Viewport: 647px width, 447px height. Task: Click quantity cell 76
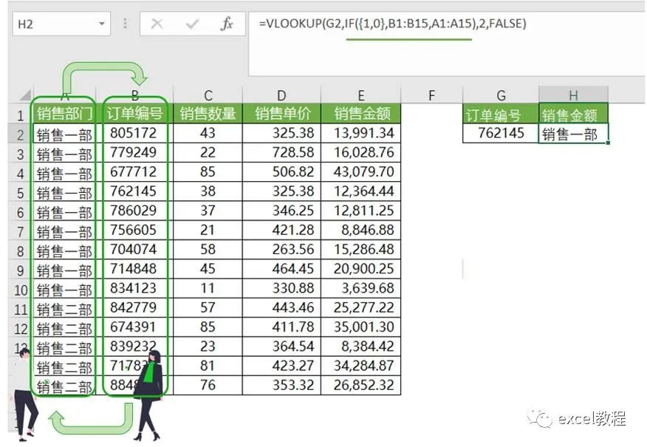pyautogui.click(x=208, y=385)
